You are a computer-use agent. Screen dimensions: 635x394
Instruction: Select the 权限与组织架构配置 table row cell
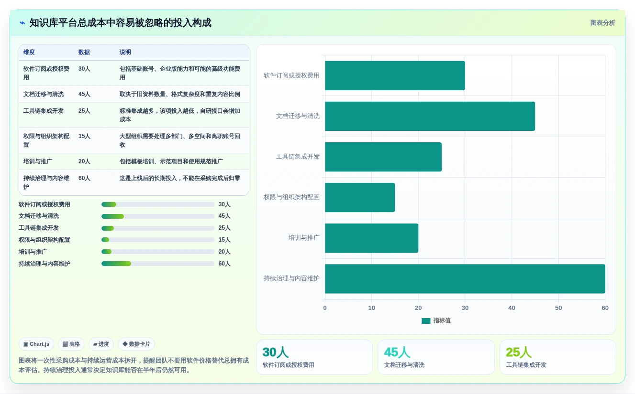(x=46, y=140)
